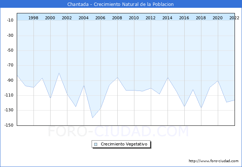Click the -30 y-axis label
Viewport: 242px width, 167px height.
pyautogui.click(x=10, y=35)
